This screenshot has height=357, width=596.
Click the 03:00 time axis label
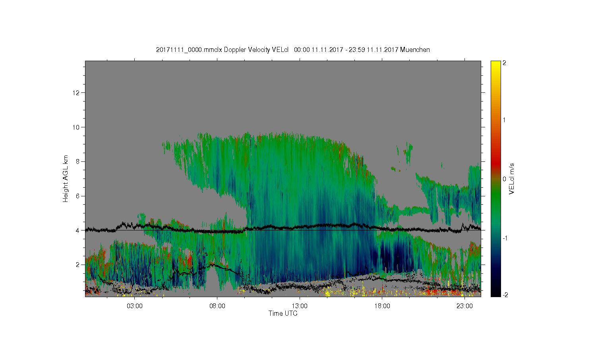(135, 306)
